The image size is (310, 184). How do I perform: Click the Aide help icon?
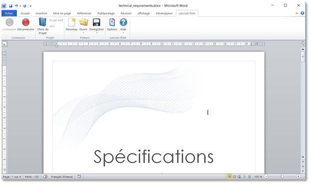pyautogui.click(x=123, y=22)
